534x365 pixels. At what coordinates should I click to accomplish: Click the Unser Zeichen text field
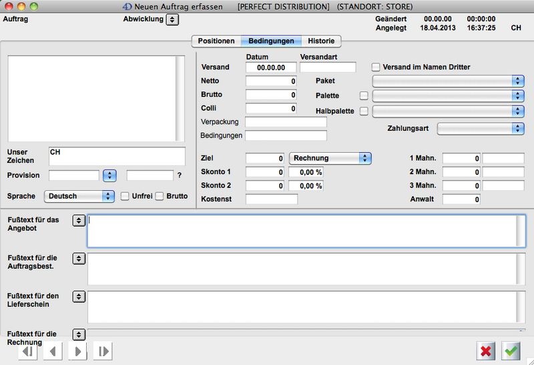point(116,156)
